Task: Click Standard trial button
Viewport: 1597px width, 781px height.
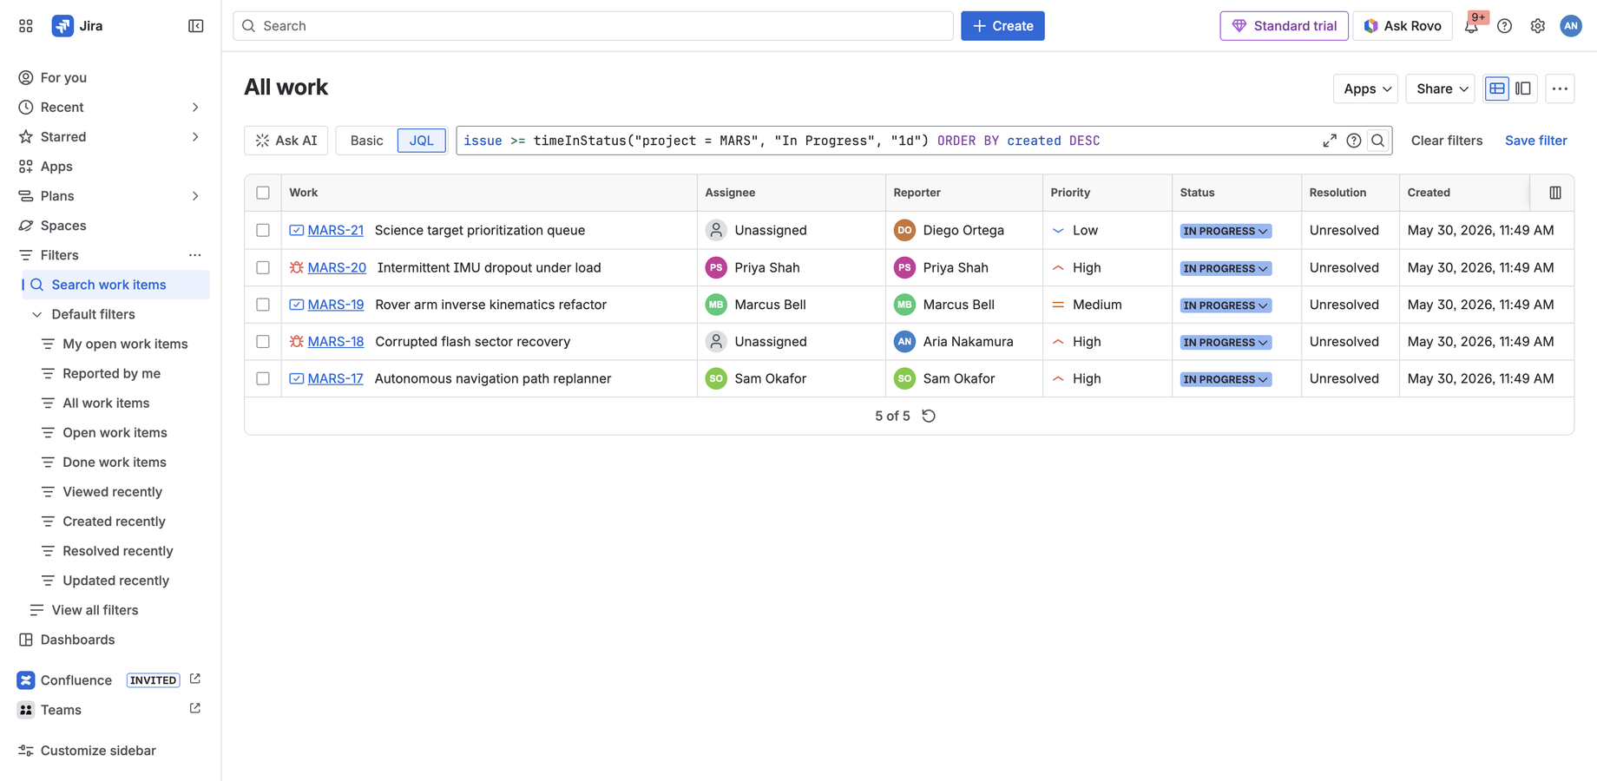Action: (1284, 26)
